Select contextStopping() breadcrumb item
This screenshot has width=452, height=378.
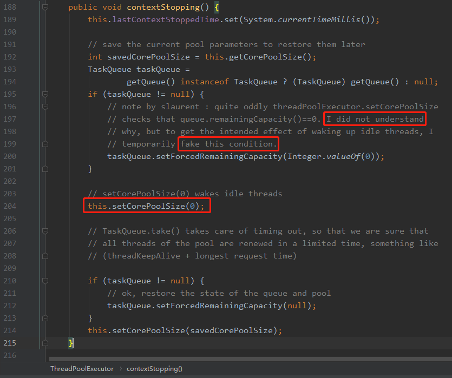[154, 369]
